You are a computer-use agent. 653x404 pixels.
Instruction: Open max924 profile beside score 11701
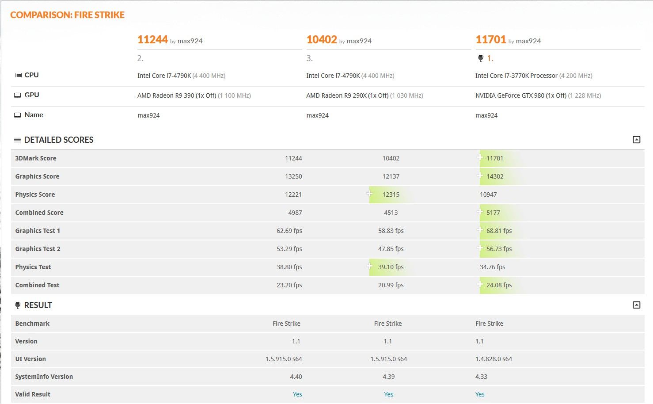point(528,41)
